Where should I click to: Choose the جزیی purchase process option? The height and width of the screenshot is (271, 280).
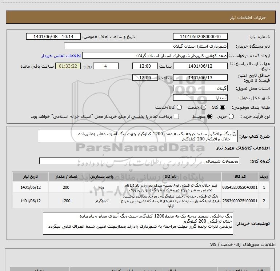coord(231,117)
